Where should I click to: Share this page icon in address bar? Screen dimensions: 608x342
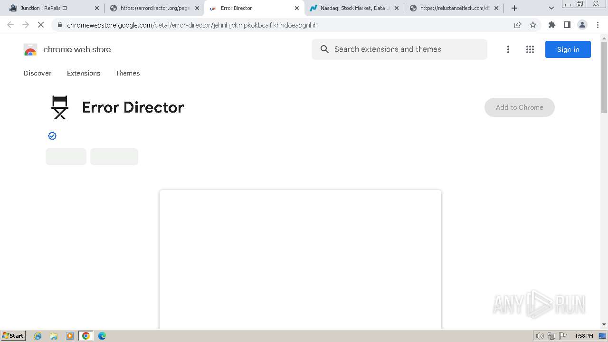click(518, 25)
